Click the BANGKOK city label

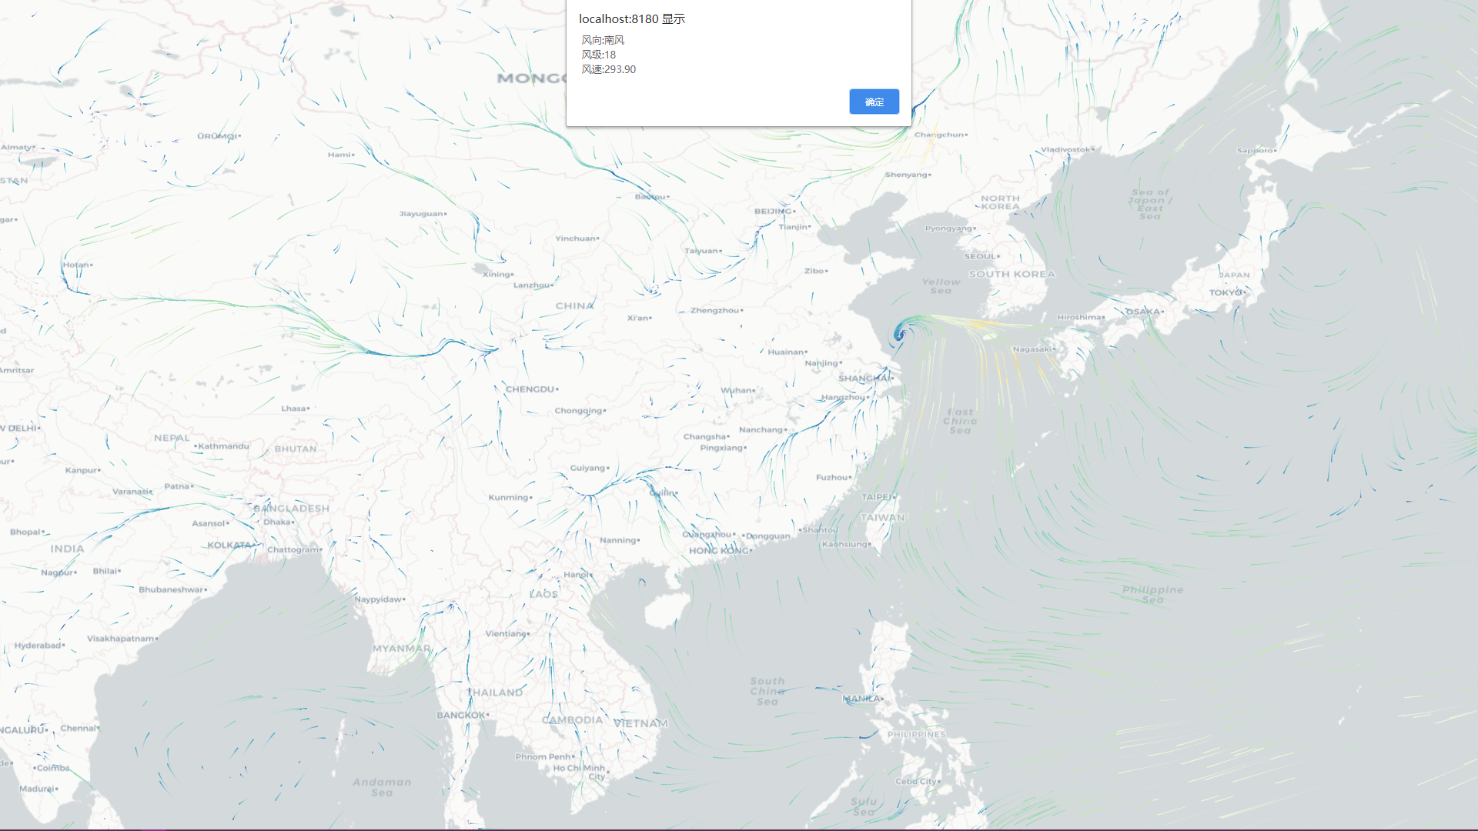click(462, 715)
